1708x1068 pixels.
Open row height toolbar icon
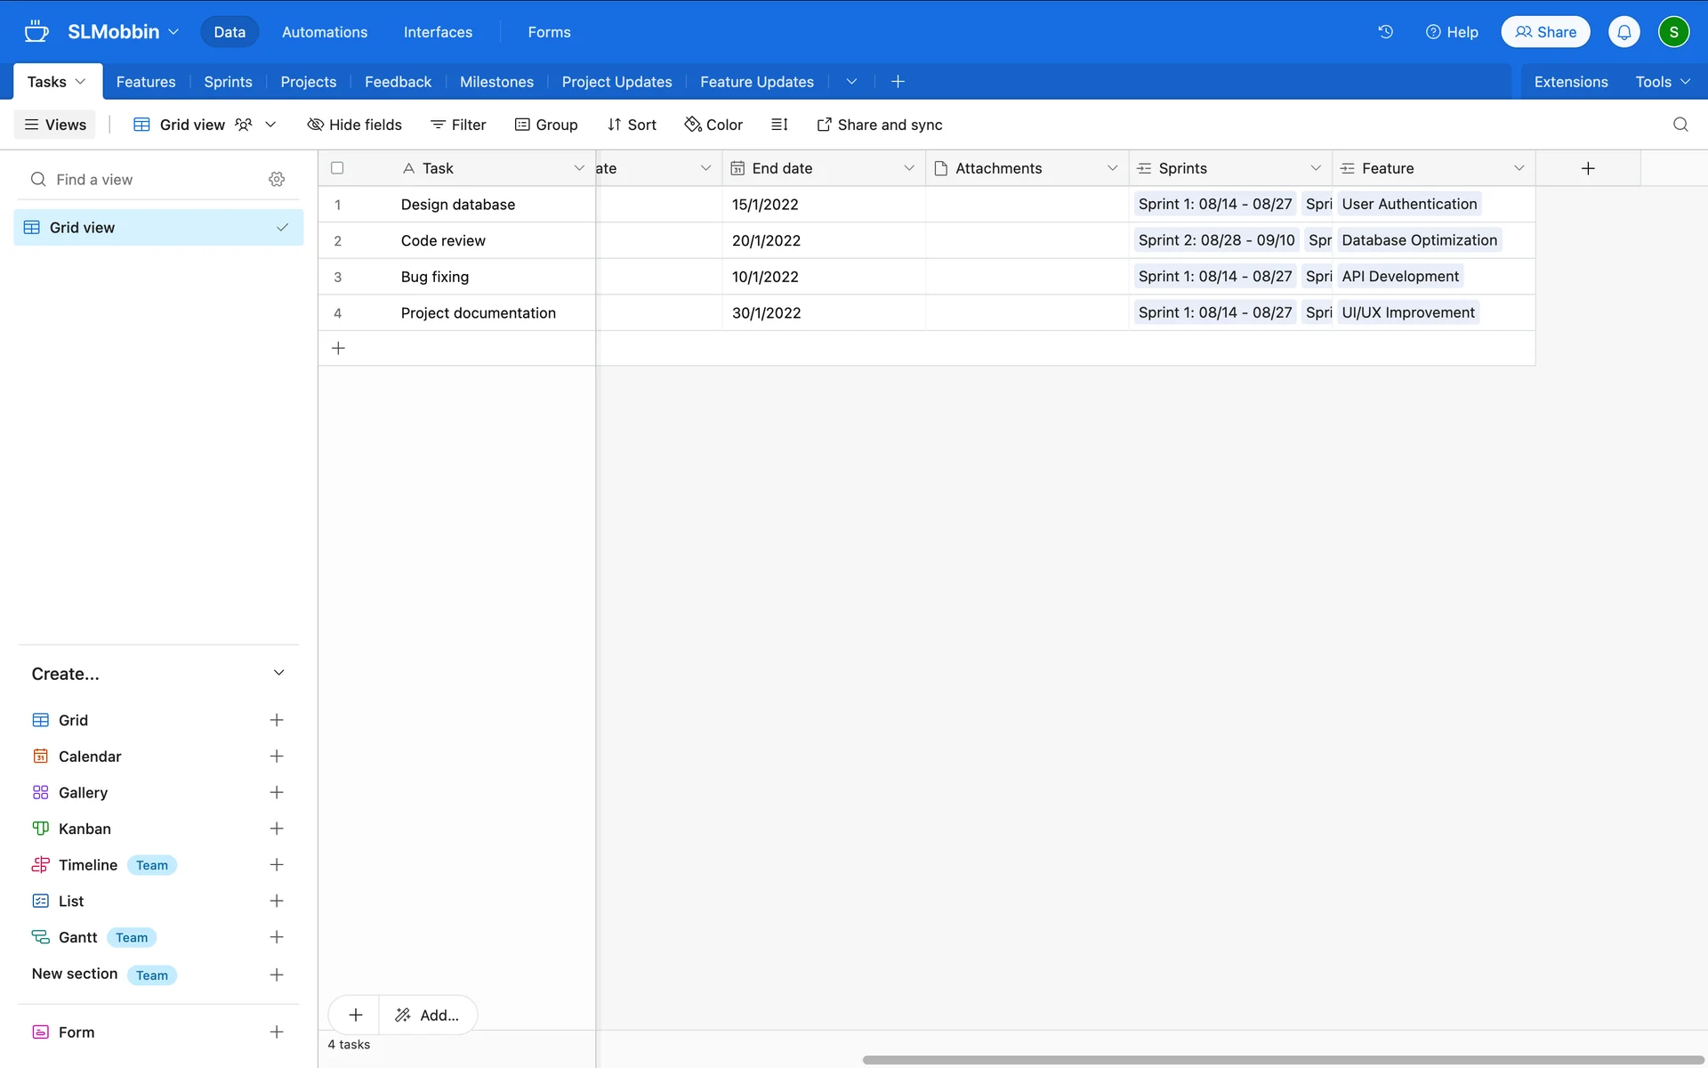click(779, 125)
